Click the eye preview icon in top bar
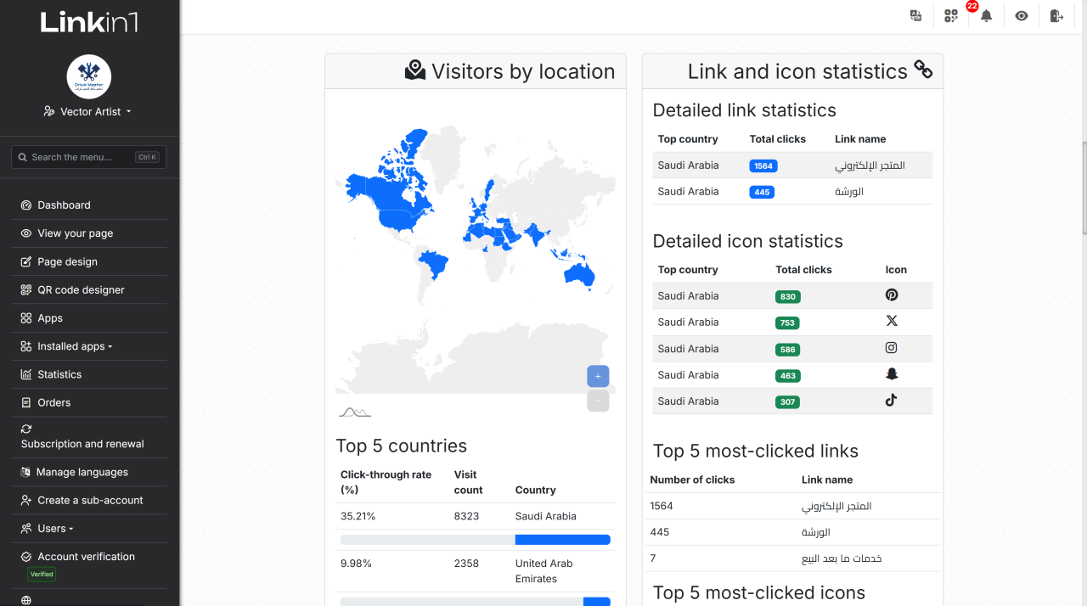1087x606 pixels. click(x=1022, y=15)
